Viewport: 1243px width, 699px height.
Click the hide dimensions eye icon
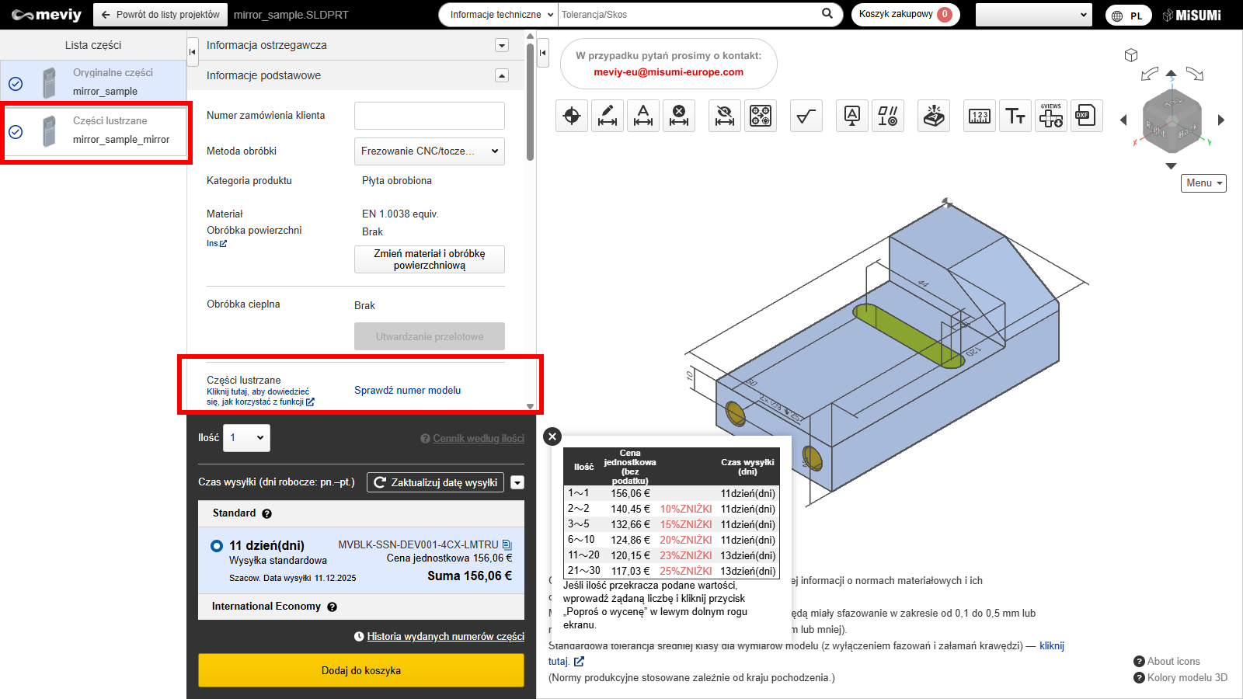point(724,116)
